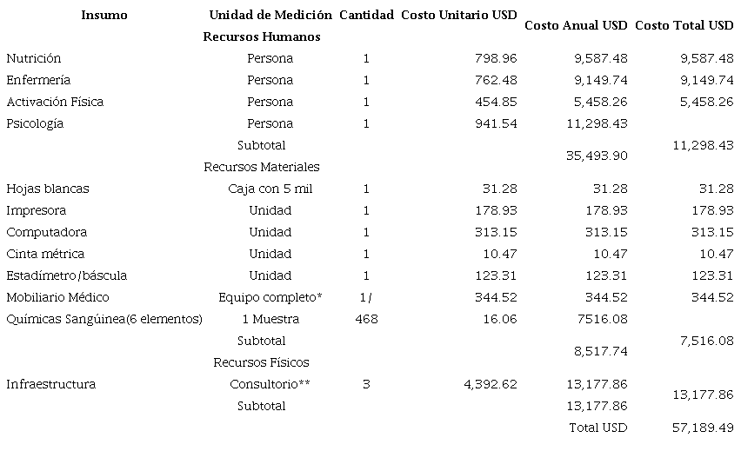Select the Consultorio** cell
This screenshot has width=741, height=471.
pyautogui.click(x=270, y=384)
